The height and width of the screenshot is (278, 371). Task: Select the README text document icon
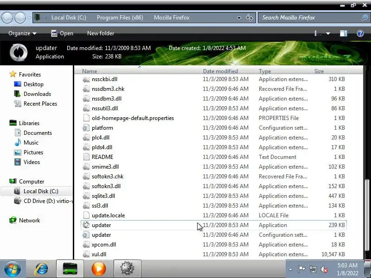86,157
